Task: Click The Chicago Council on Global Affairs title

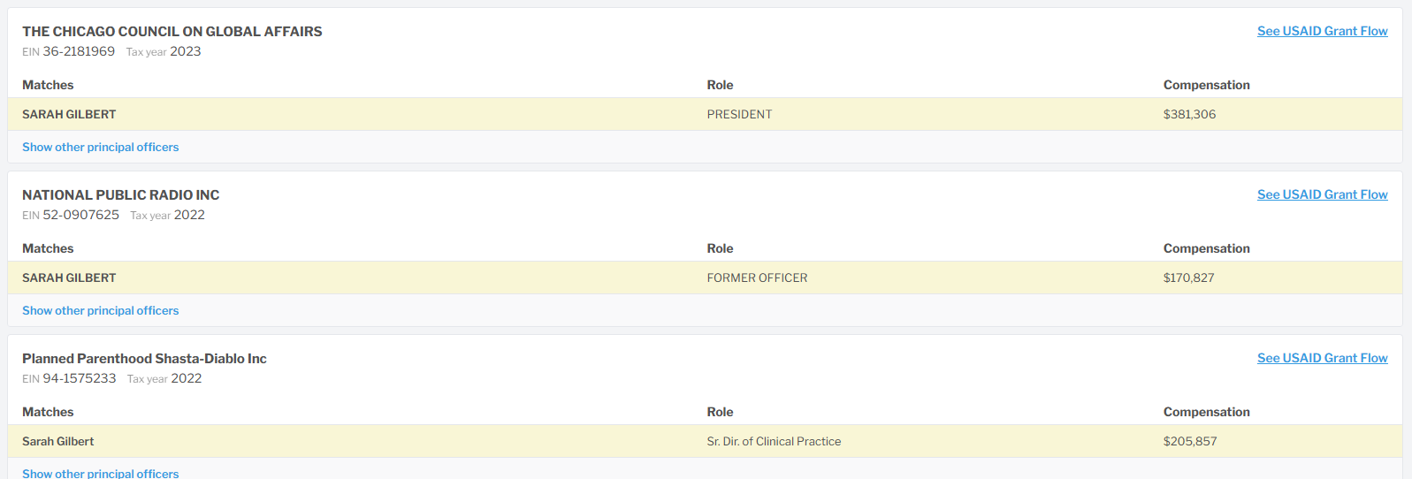Action: (x=172, y=32)
